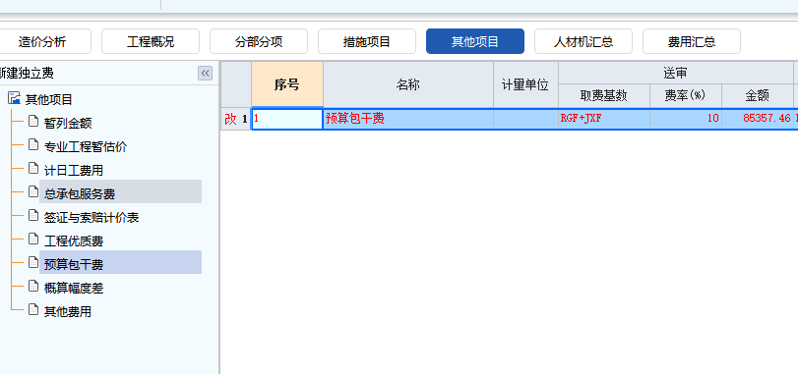
Task: Click document icon beside 工程优质费
Action: pos(33,239)
